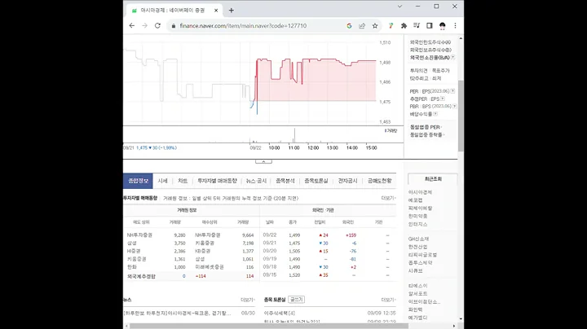Click the 최근조회 panel header
The height and width of the screenshot is (329, 587).
point(433,179)
